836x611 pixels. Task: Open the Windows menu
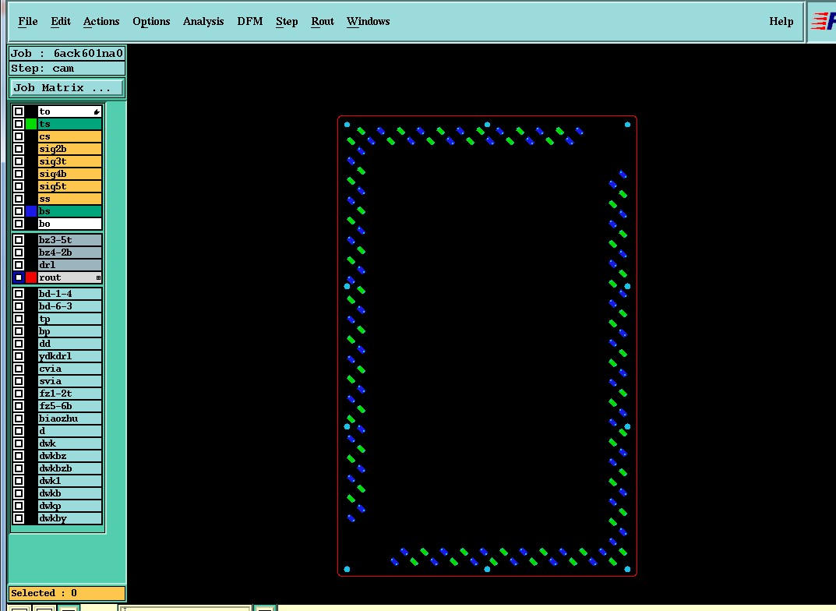(368, 21)
